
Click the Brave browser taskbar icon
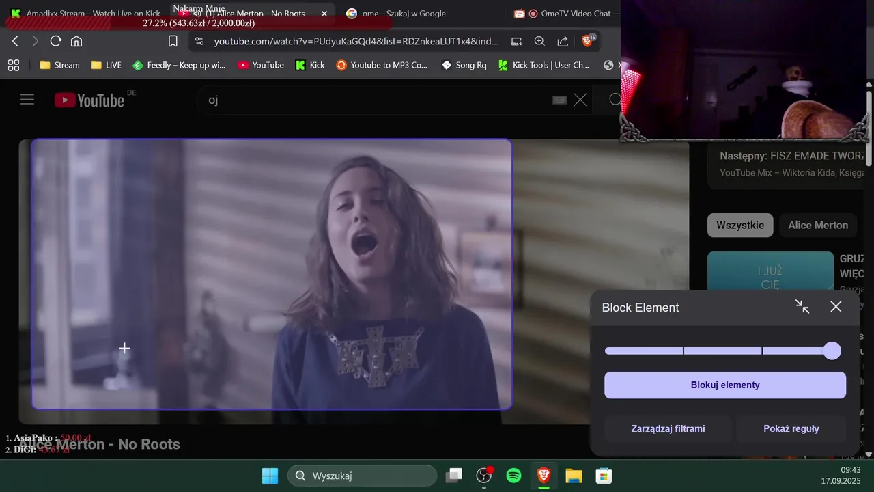tap(544, 476)
